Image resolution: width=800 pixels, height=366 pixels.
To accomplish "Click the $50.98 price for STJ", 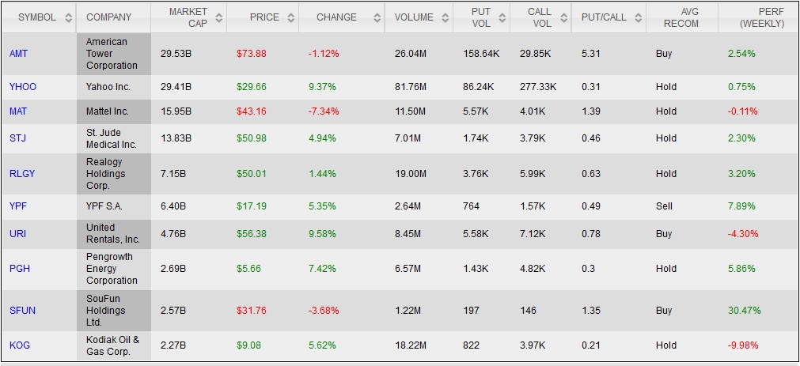I will (x=252, y=138).
